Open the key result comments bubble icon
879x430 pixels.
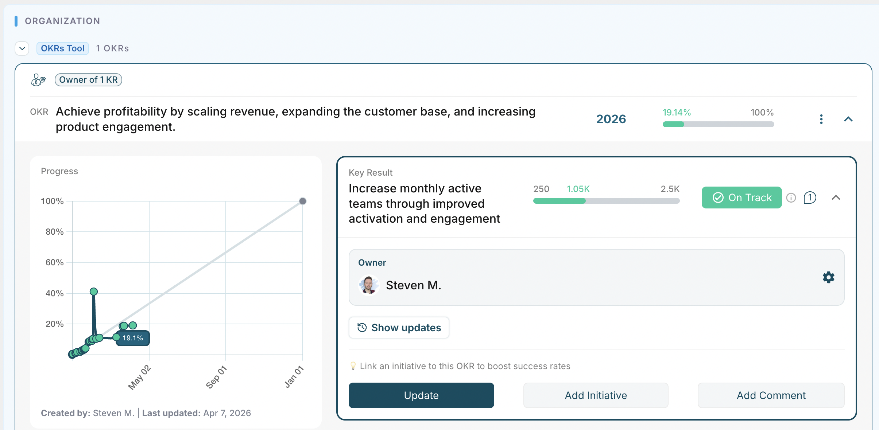click(810, 198)
